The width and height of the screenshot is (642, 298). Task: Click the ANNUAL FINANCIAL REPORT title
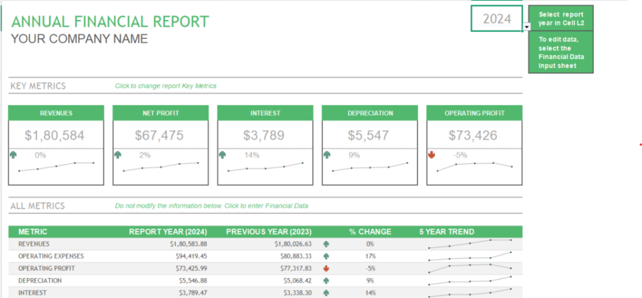[x=110, y=22]
